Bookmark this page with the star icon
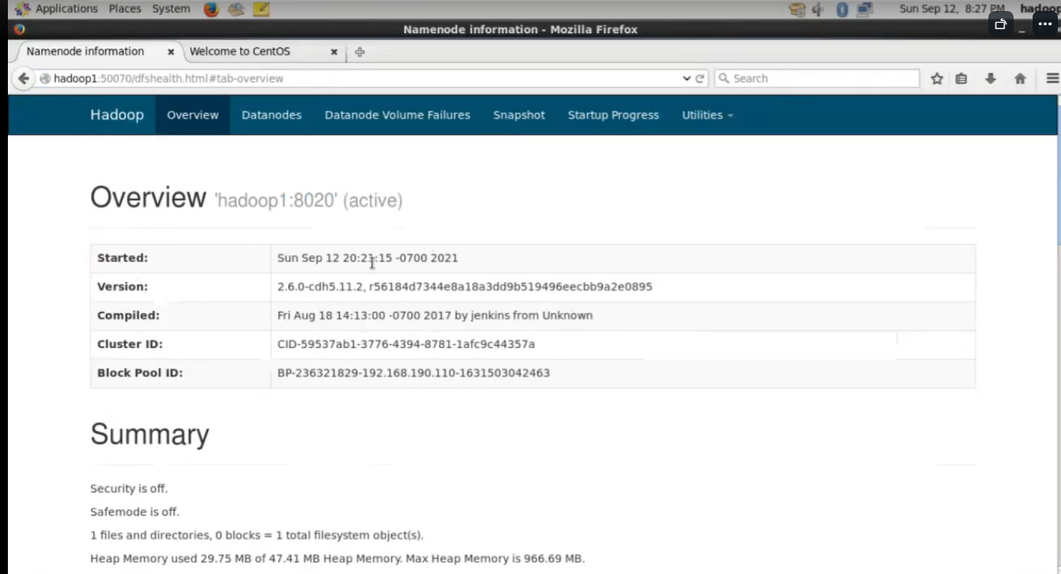Image resolution: width=1061 pixels, height=574 pixels. 937,78
